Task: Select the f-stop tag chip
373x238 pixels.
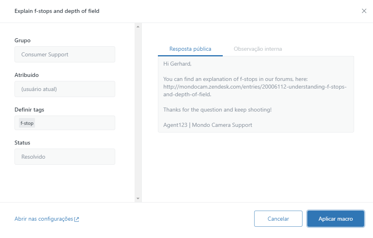Action: [x=27, y=123]
